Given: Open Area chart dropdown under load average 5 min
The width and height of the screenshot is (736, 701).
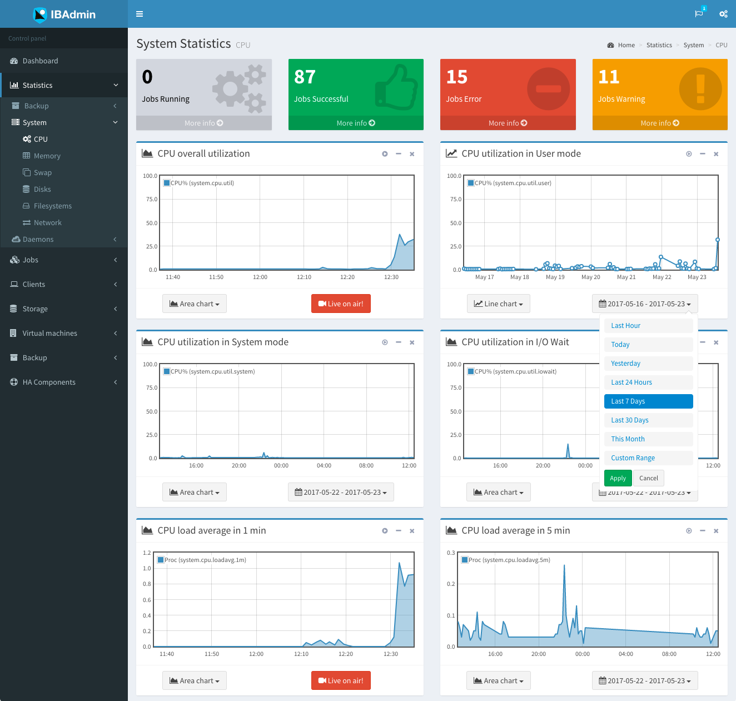Looking at the screenshot, I should coord(499,680).
